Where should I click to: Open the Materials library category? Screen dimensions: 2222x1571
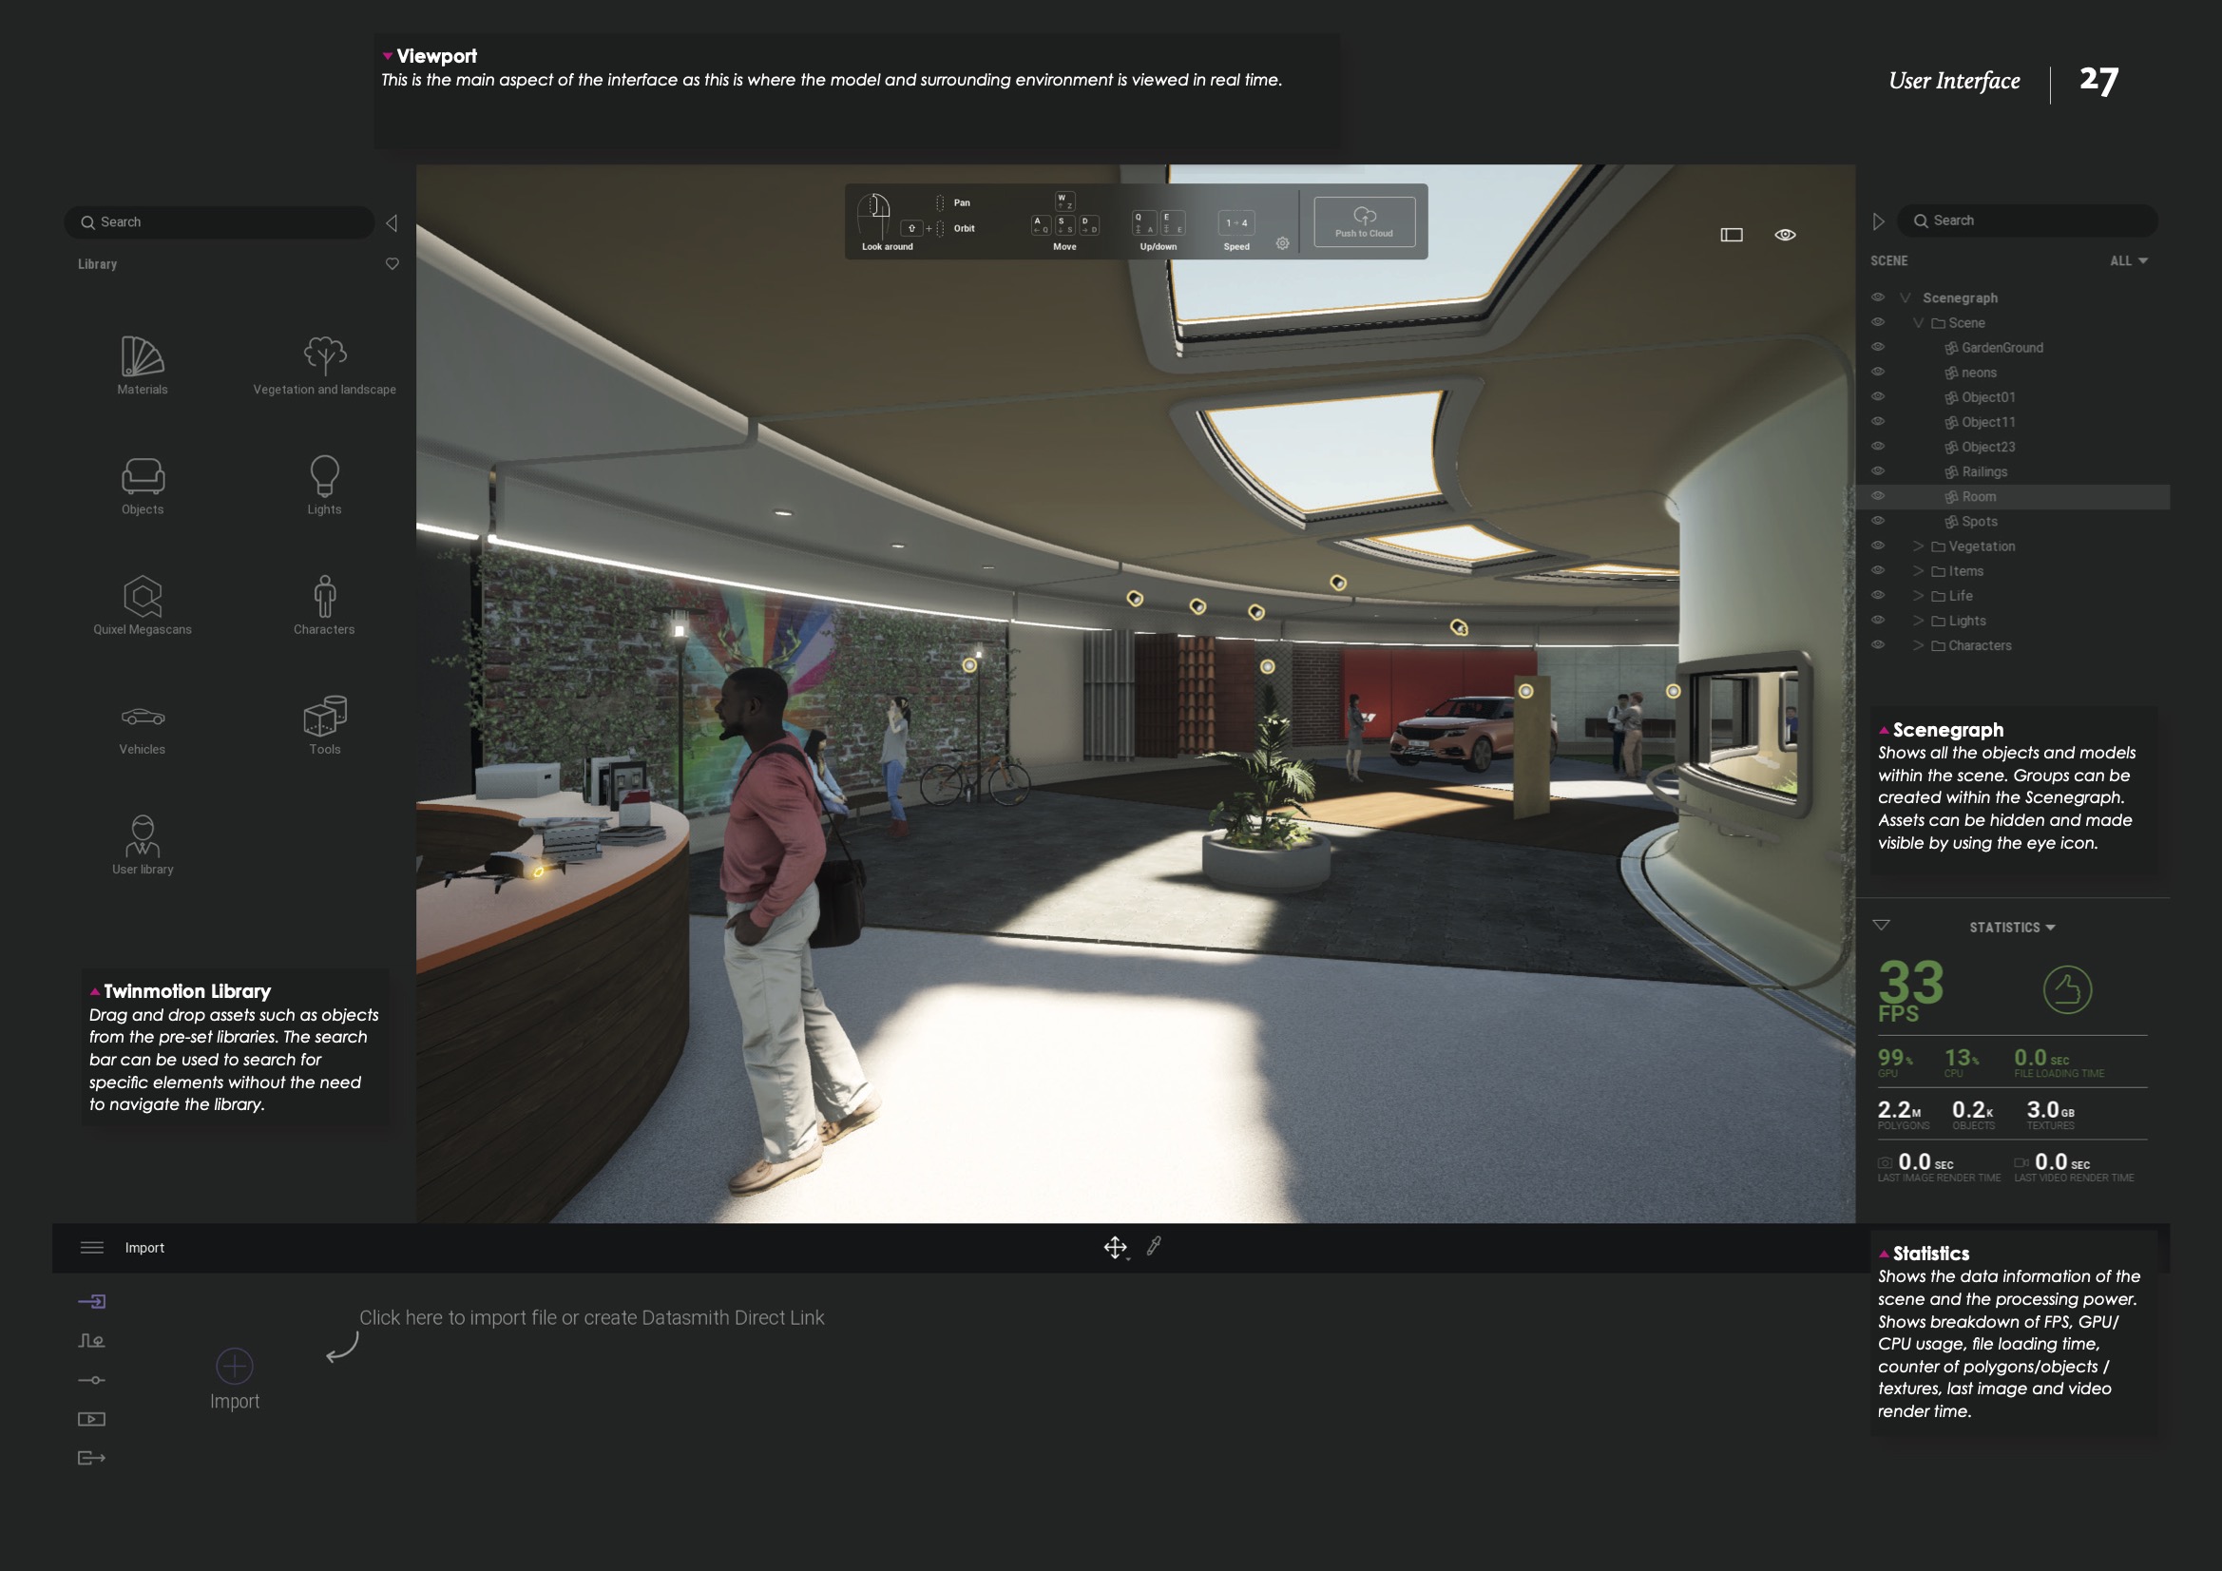(x=143, y=365)
